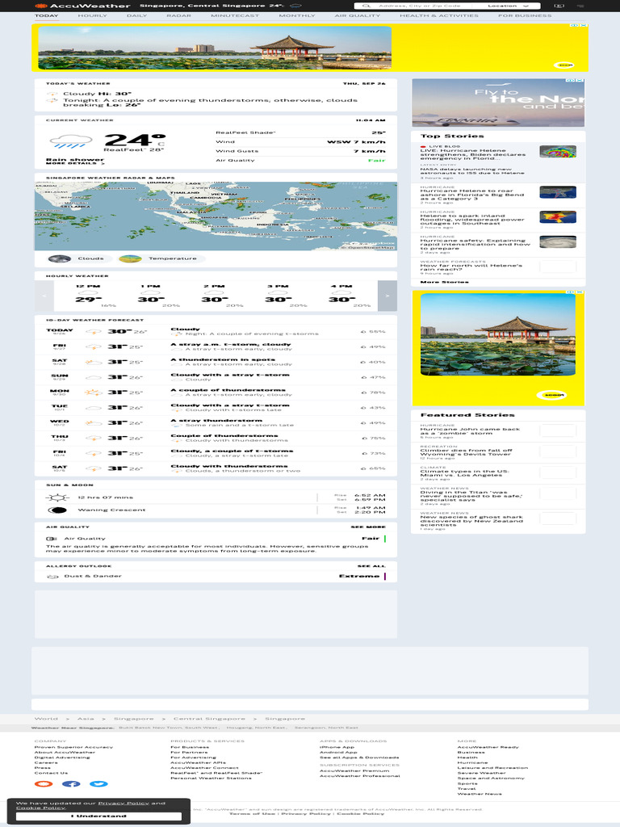This screenshot has width=620, height=827.
Task: Click the Clouds map layer thumbnail
Action: pyautogui.click(x=60, y=258)
